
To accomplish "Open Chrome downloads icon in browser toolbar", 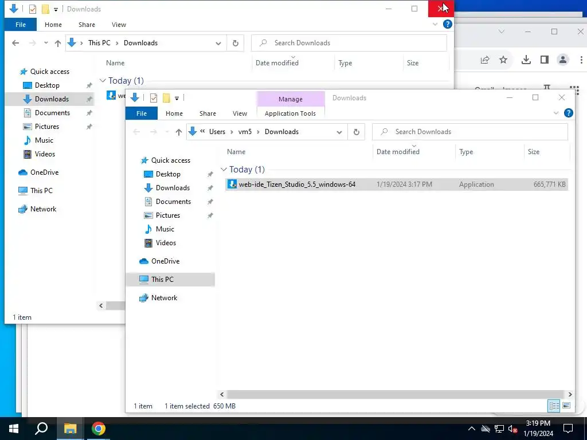I will (526, 60).
